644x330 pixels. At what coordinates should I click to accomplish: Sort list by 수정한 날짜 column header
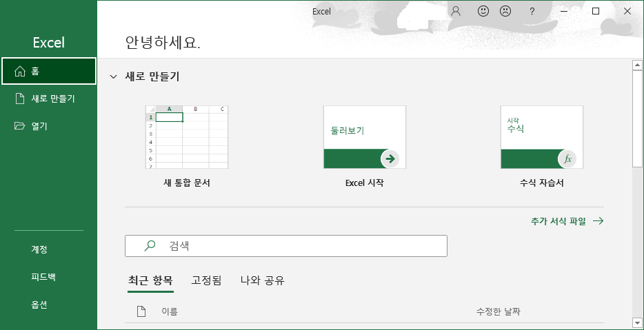(x=499, y=312)
